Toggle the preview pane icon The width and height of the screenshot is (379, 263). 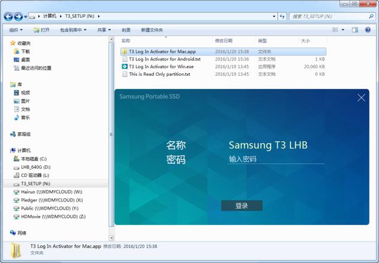(355, 30)
